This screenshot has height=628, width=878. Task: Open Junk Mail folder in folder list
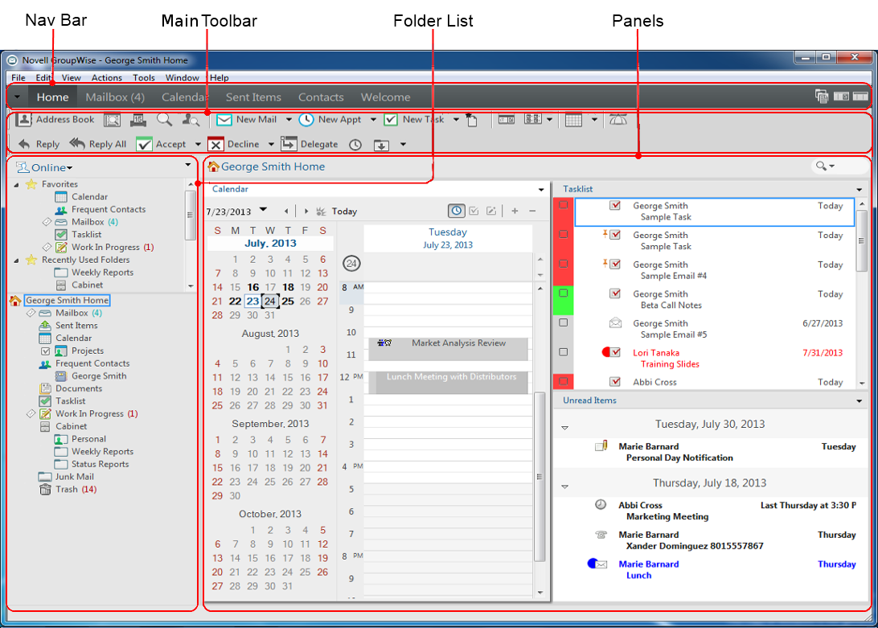tap(74, 477)
